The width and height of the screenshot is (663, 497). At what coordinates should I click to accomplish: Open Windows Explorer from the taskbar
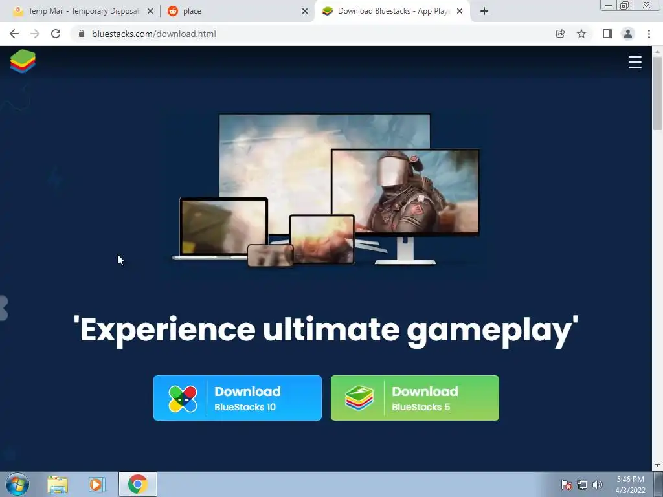coord(58,485)
